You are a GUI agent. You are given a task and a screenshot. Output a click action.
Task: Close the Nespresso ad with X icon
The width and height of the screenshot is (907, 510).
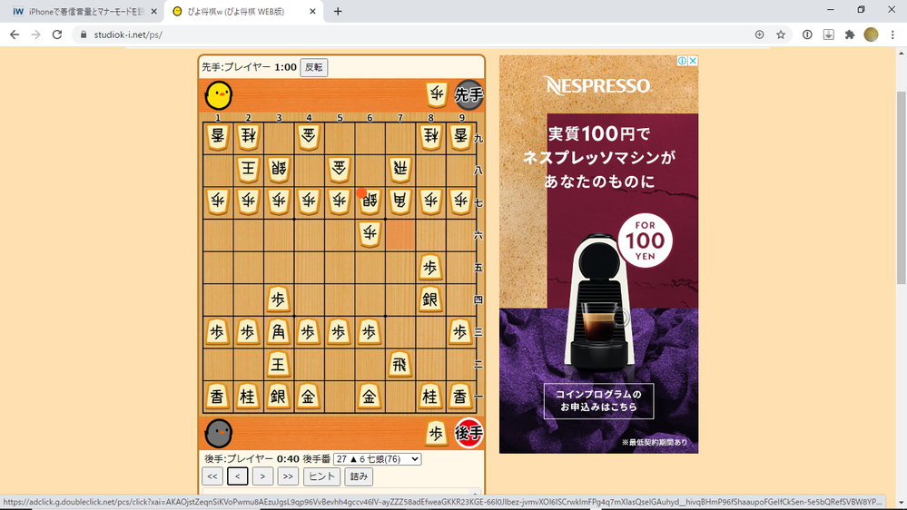click(x=693, y=61)
